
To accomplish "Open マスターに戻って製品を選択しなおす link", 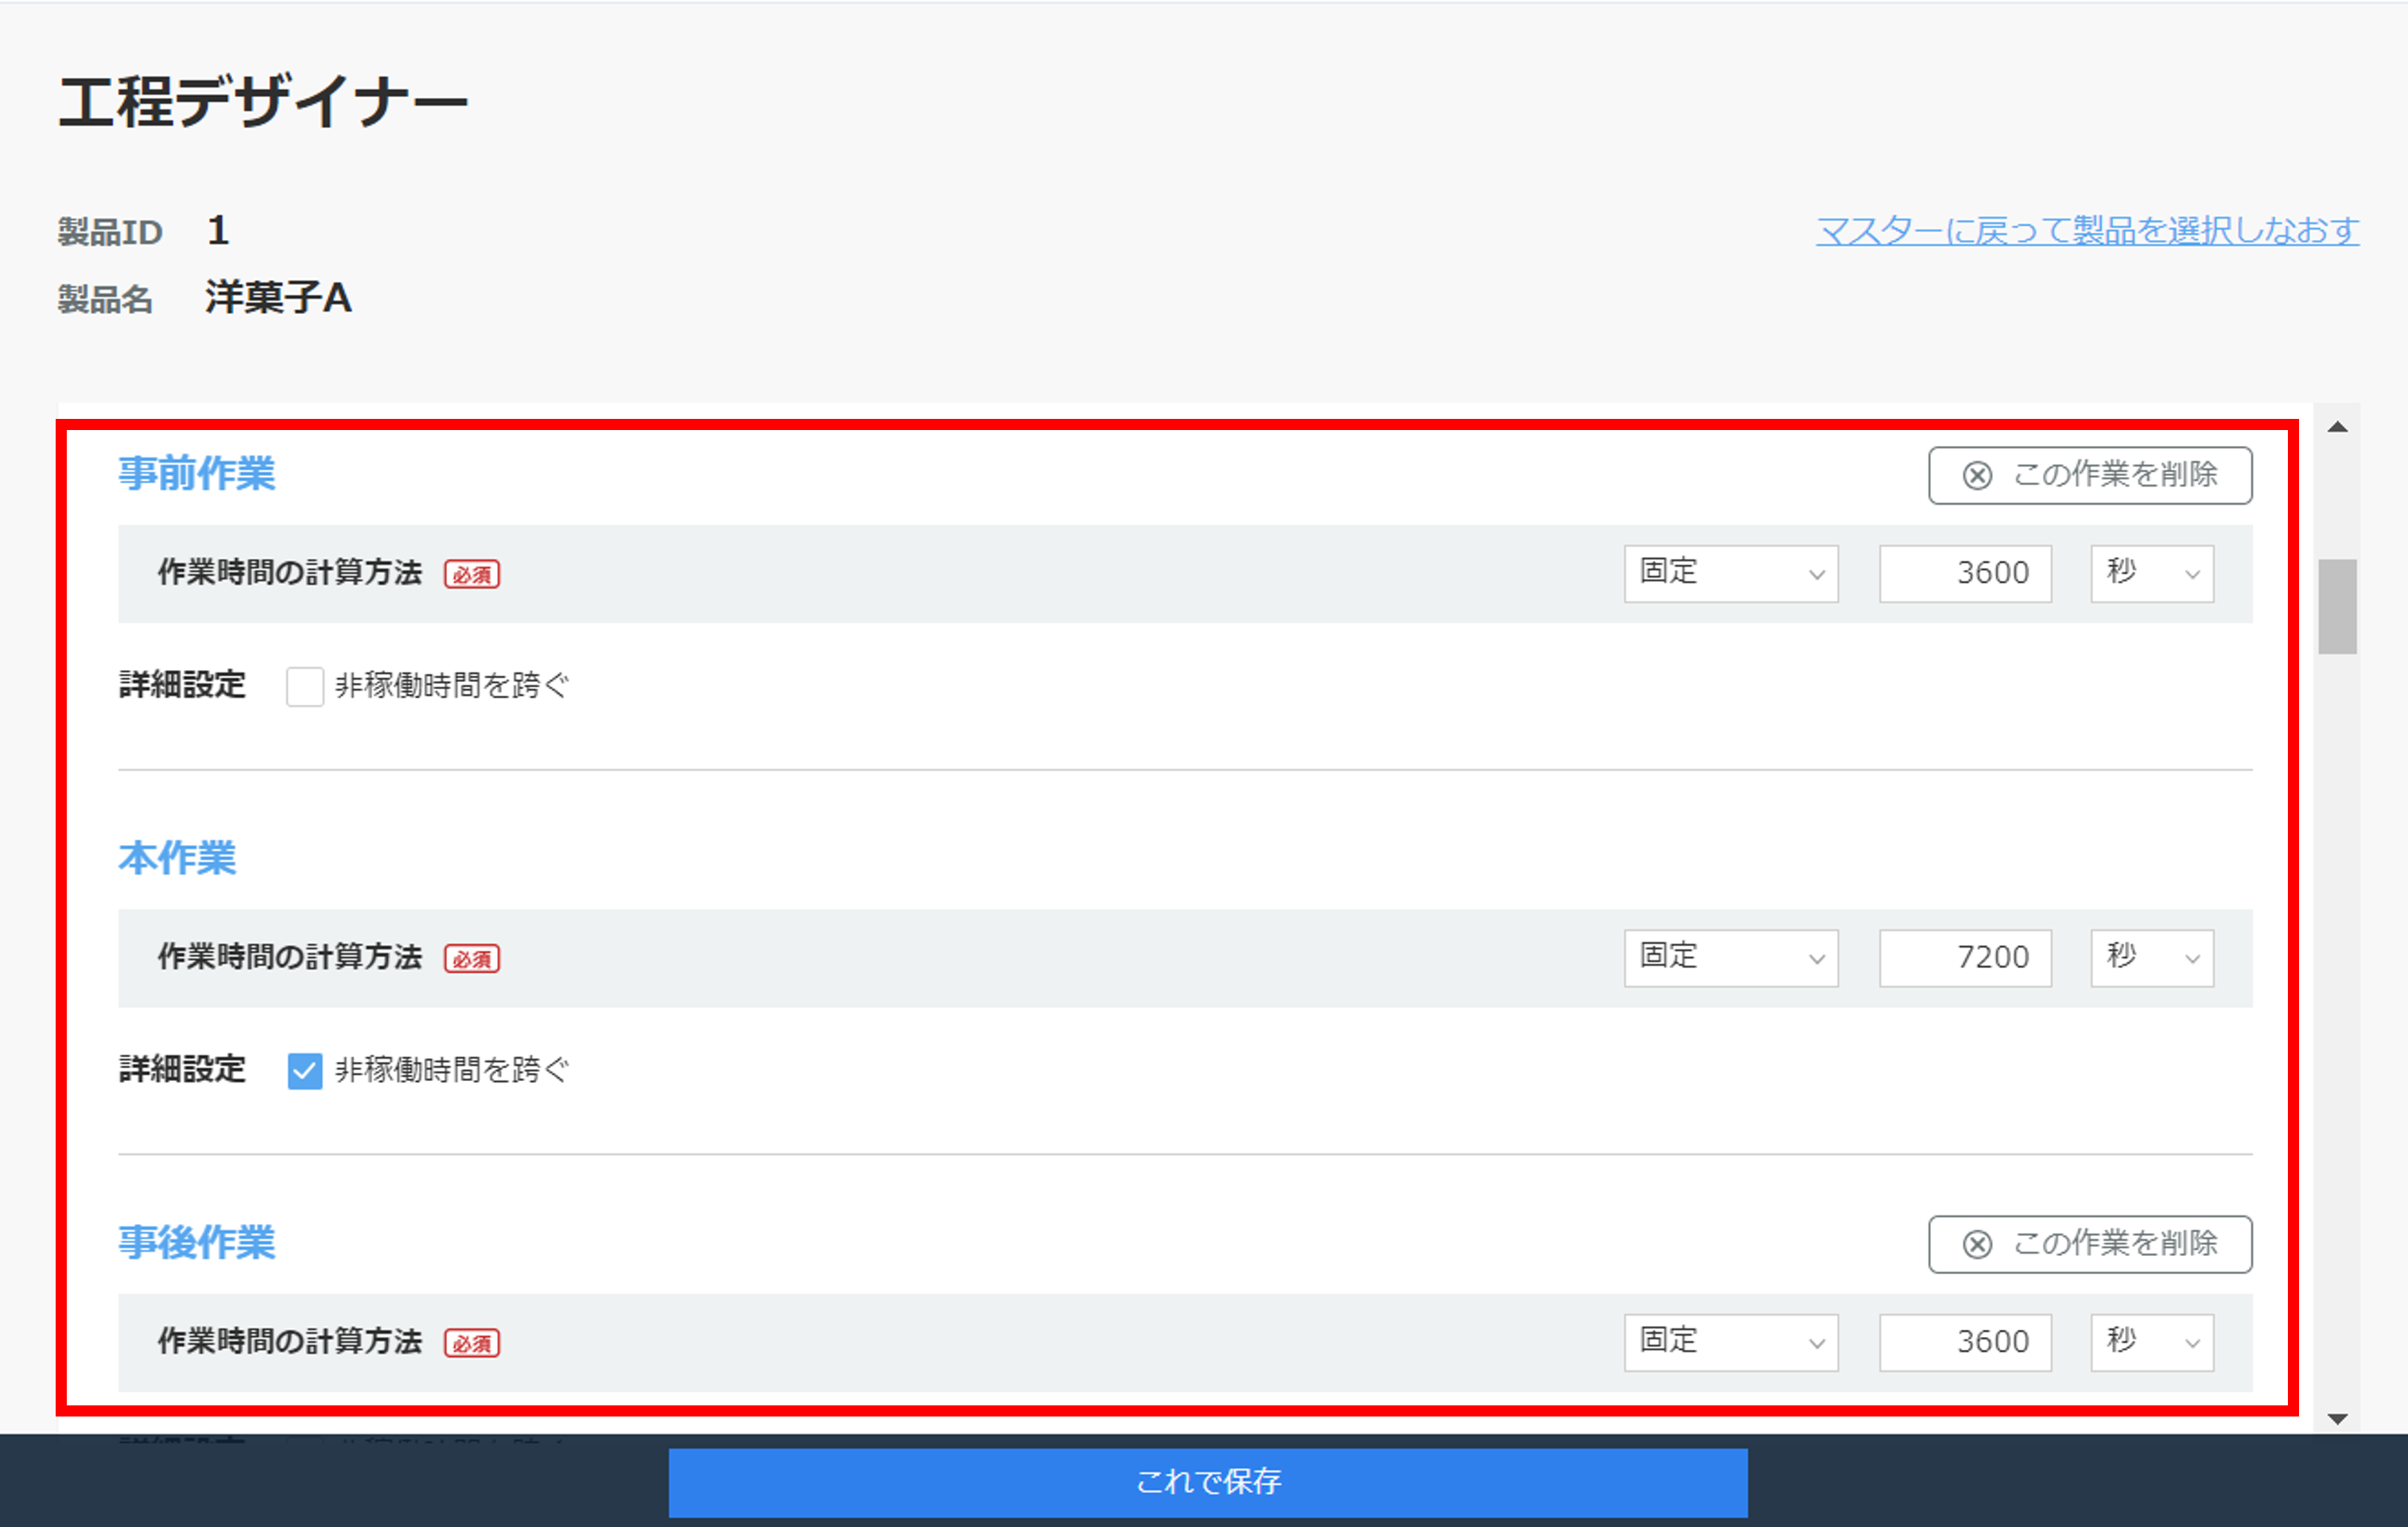I will tap(2087, 231).
